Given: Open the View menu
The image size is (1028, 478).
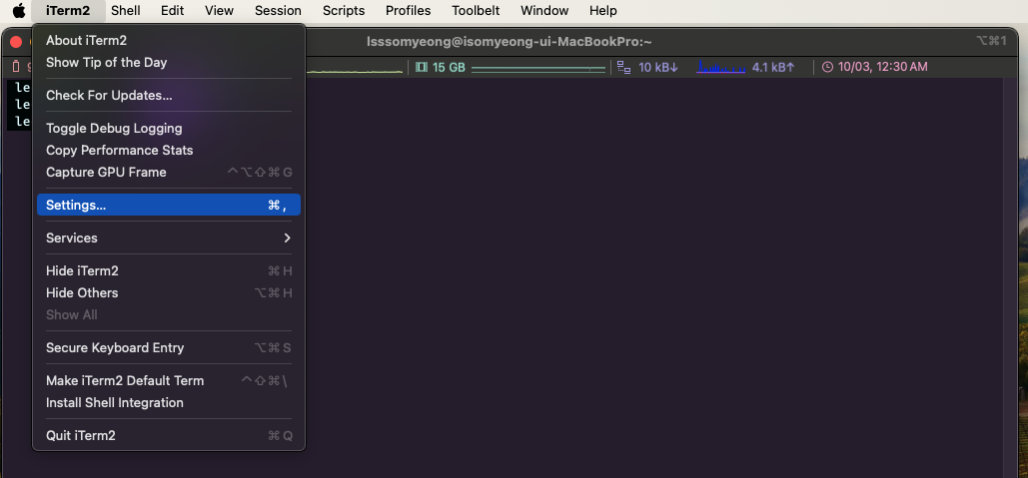Looking at the screenshot, I should pos(219,10).
